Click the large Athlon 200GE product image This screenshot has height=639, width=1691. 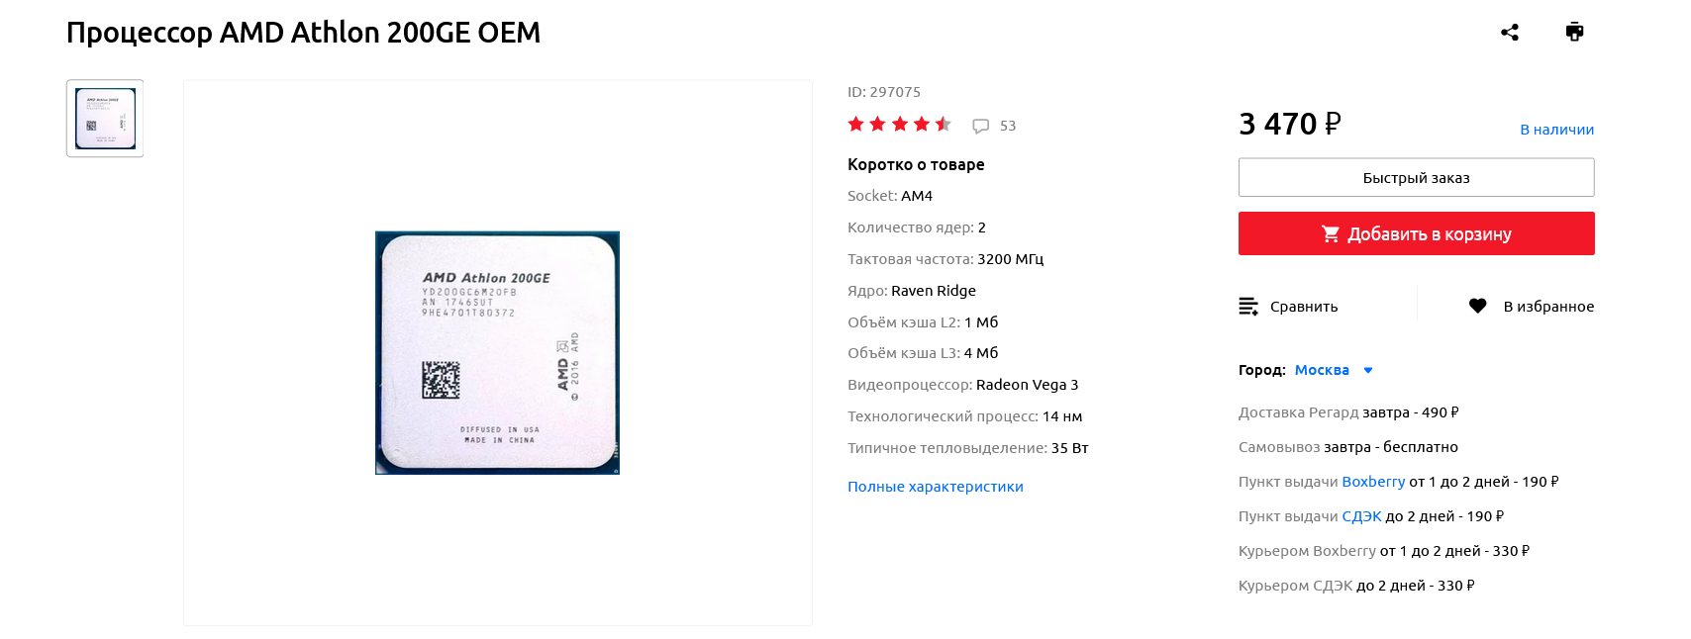tap(497, 353)
